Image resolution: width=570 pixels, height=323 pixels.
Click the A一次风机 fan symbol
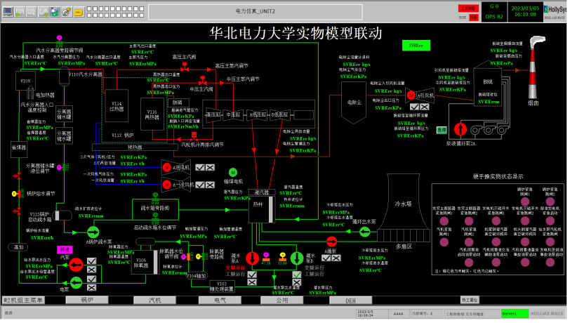[x=167, y=185]
